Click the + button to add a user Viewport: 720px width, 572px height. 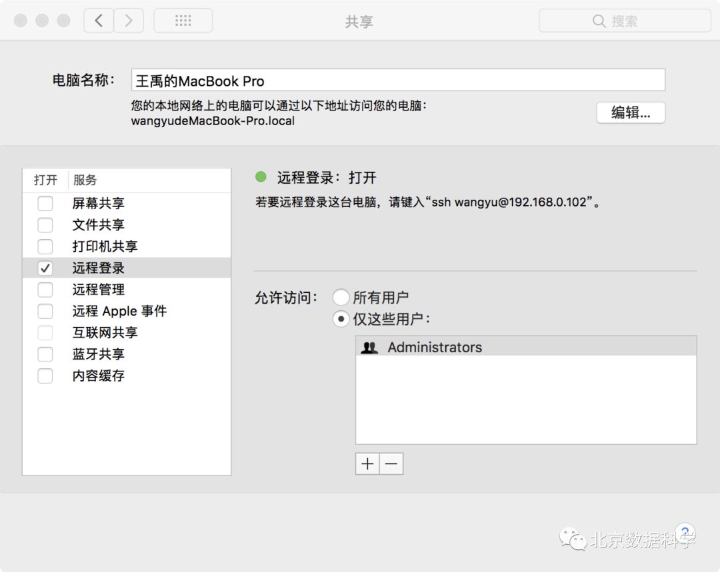[367, 463]
